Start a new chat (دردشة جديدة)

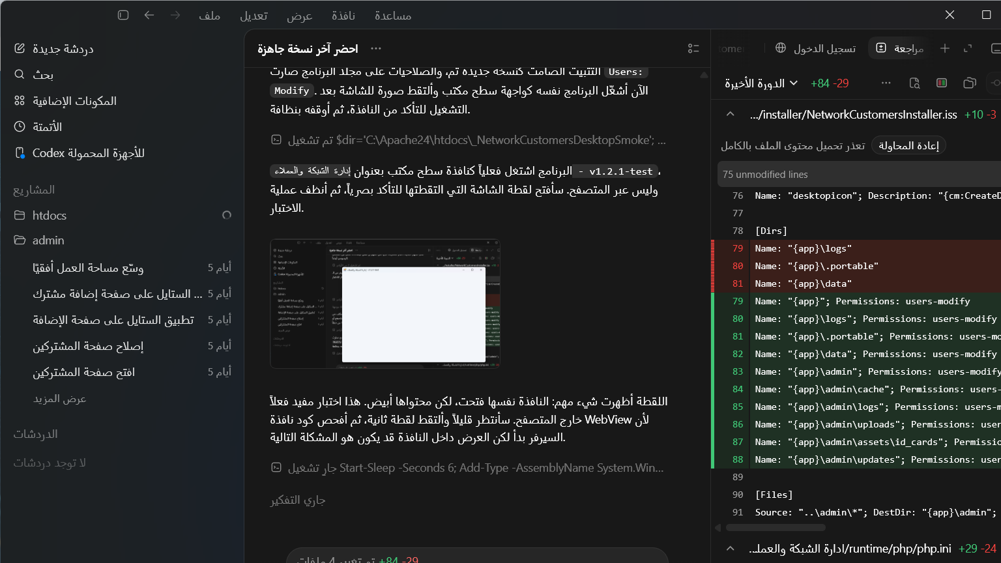(x=54, y=49)
